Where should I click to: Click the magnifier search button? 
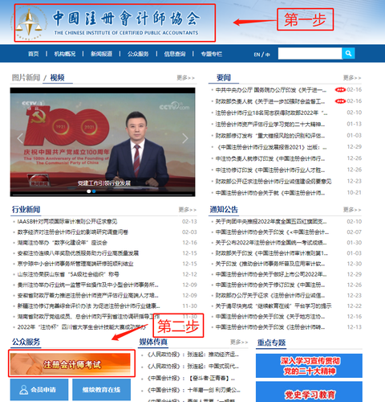click(x=348, y=53)
